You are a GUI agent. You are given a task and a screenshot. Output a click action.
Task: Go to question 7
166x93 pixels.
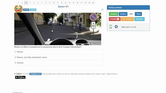click(42, 3)
